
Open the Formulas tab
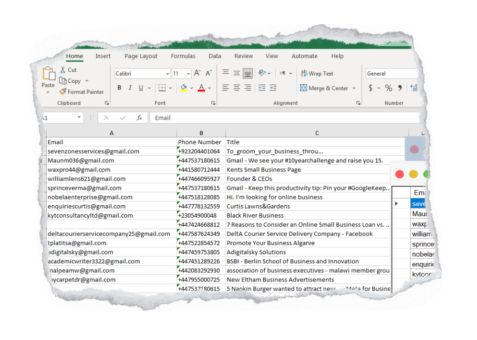pos(183,56)
